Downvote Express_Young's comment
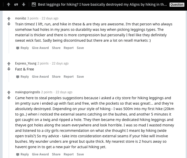Image resolution: width=187 pixels, height=158 pixels. click(9, 69)
